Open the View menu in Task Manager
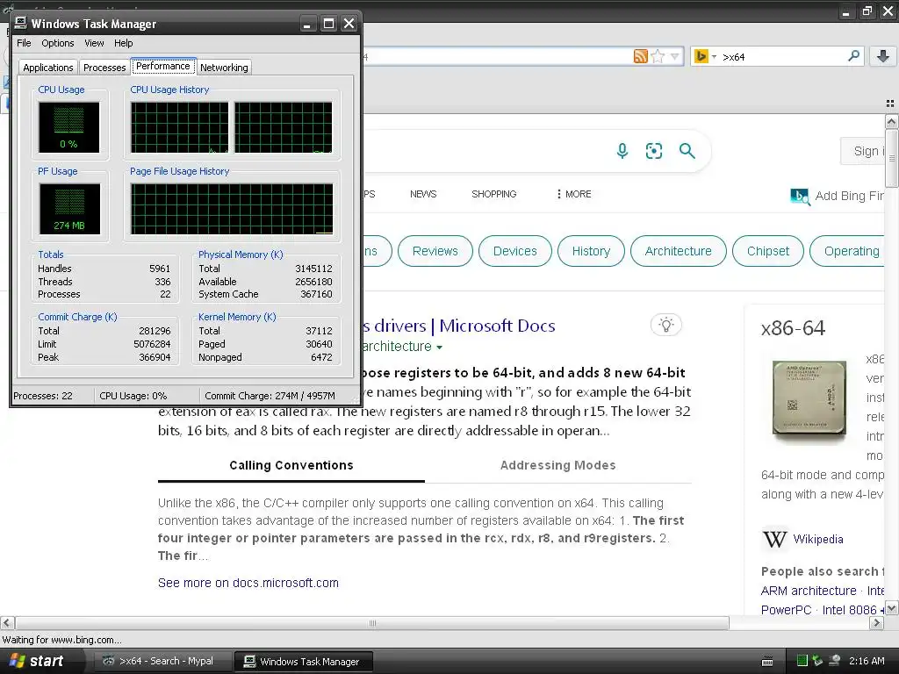Image resolution: width=899 pixels, height=674 pixels. [x=94, y=43]
